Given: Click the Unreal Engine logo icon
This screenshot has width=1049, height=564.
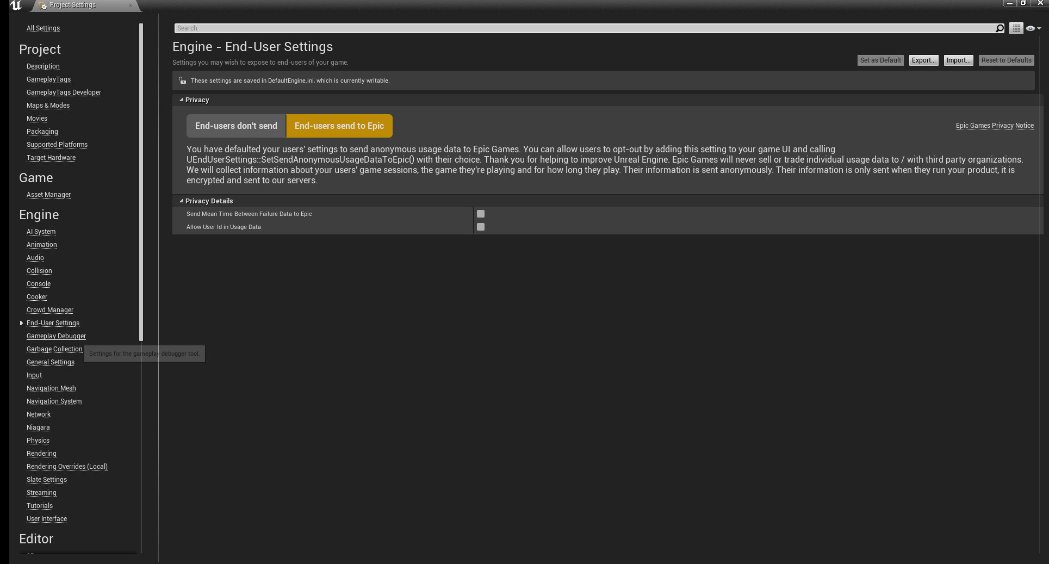Looking at the screenshot, I should [x=16, y=5].
